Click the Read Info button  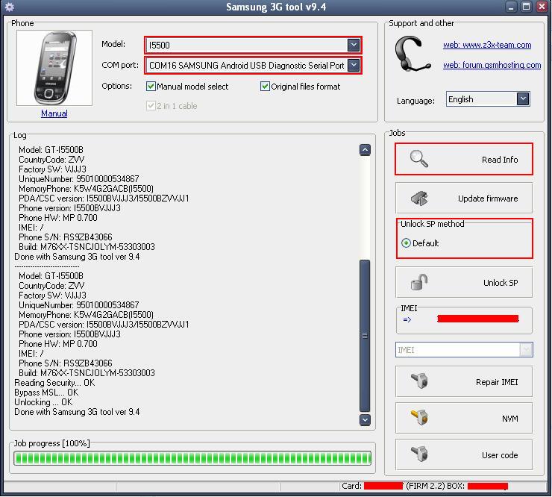[x=464, y=159]
